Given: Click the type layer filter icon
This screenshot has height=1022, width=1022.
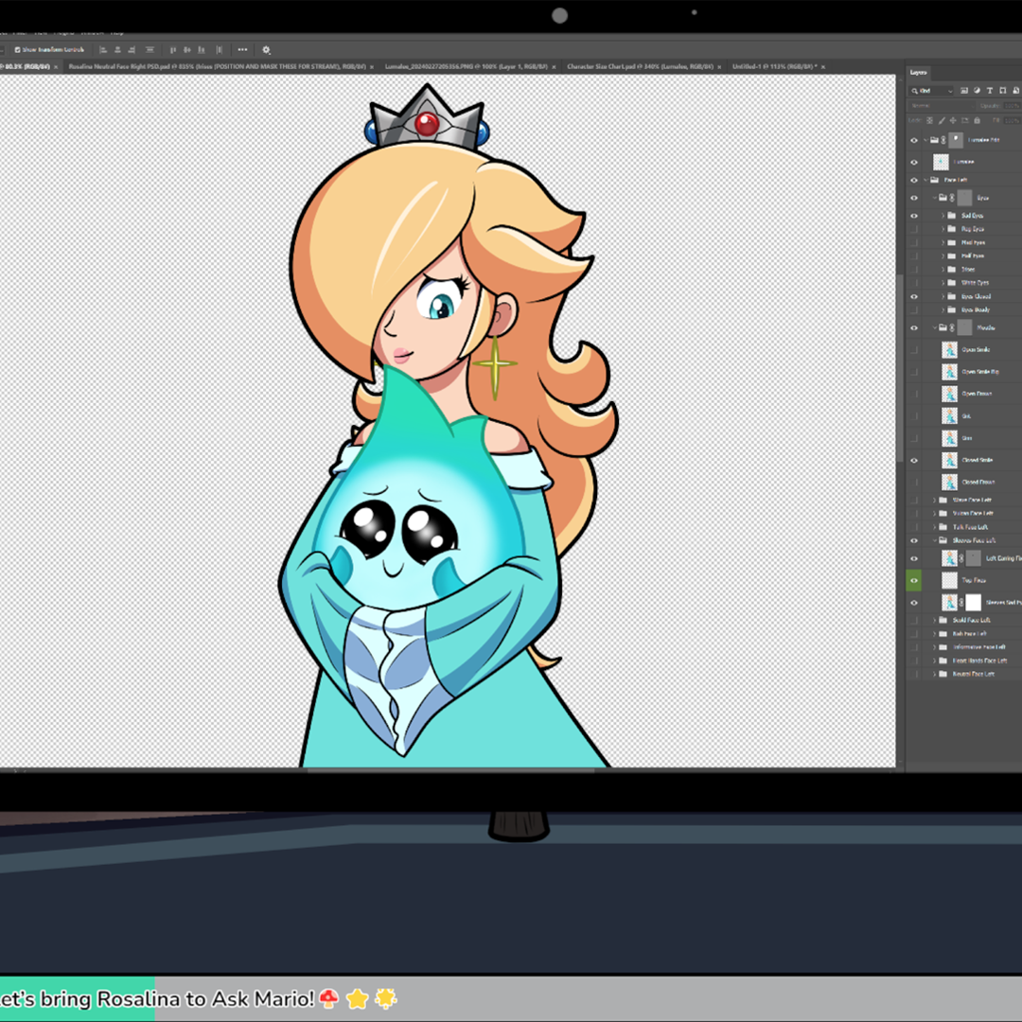Looking at the screenshot, I should click(991, 91).
